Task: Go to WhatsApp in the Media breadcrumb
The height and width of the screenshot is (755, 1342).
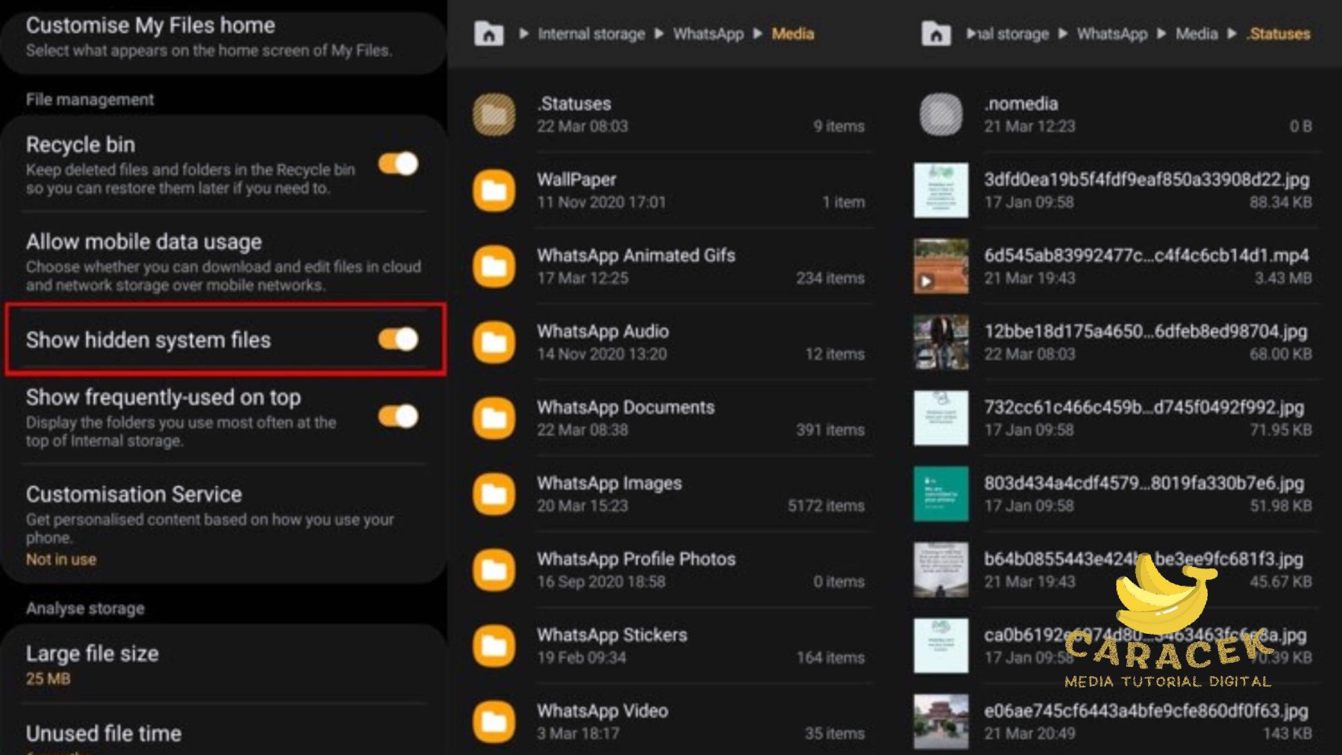Action: [x=708, y=34]
